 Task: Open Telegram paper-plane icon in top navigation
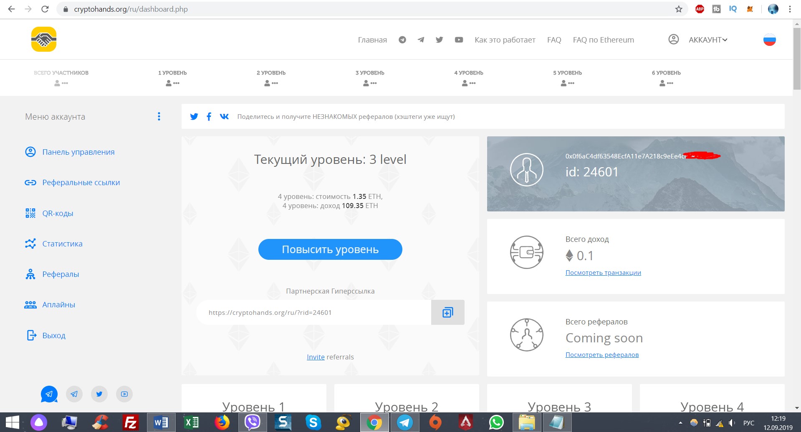click(x=421, y=40)
